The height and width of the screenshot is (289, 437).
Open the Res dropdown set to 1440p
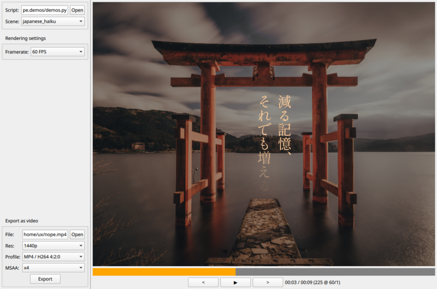[x=53, y=245]
